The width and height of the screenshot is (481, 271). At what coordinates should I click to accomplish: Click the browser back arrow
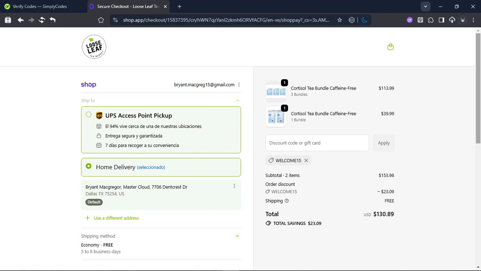point(21,20)
